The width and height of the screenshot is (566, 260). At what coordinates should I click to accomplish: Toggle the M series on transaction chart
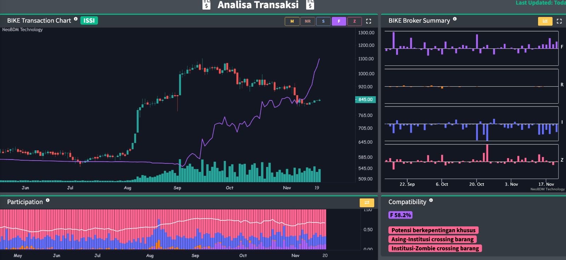(x=292, y=21)
